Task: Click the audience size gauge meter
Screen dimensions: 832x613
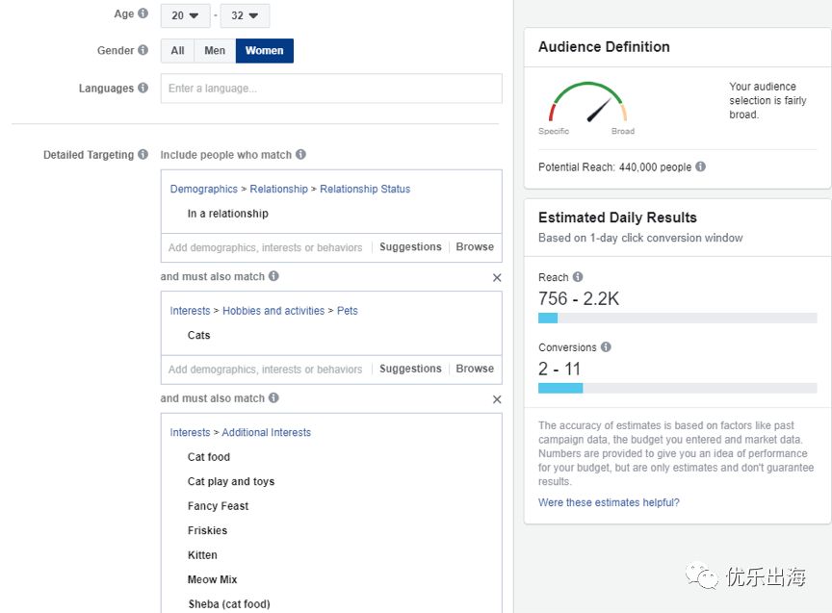Action: point(587,104)
